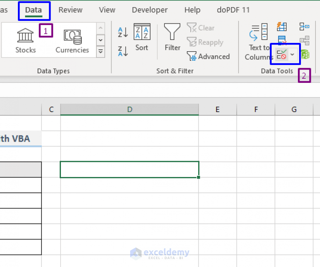Click the title cell ending in 'th VBA'
320x267 pixels.
click(20, 139)
